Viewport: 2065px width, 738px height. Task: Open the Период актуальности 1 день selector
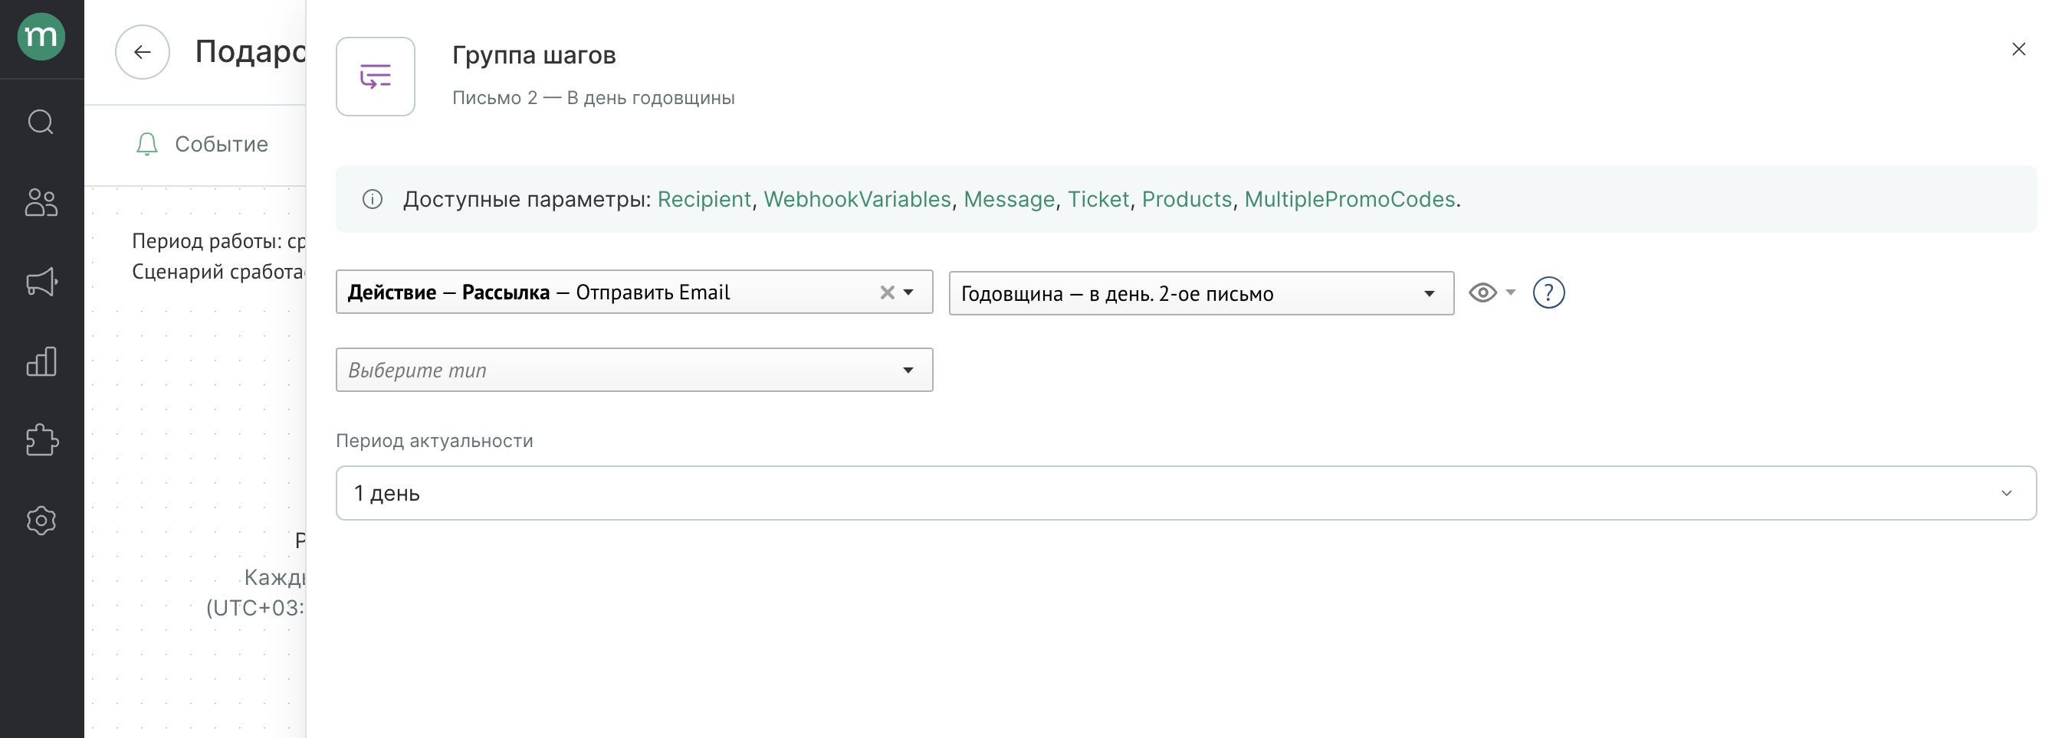[x=1186, y=493]
